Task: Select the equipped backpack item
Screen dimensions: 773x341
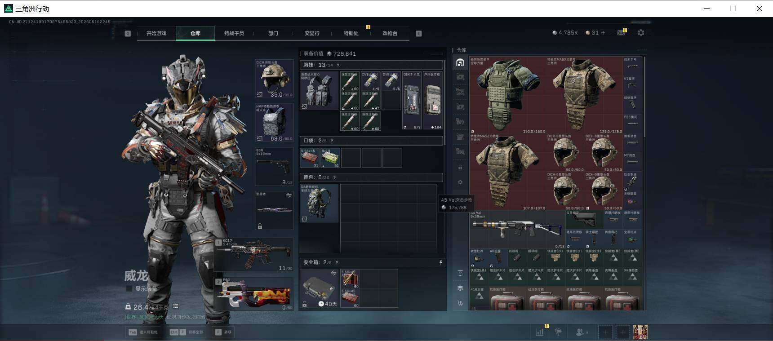Action: pos(319,203)
